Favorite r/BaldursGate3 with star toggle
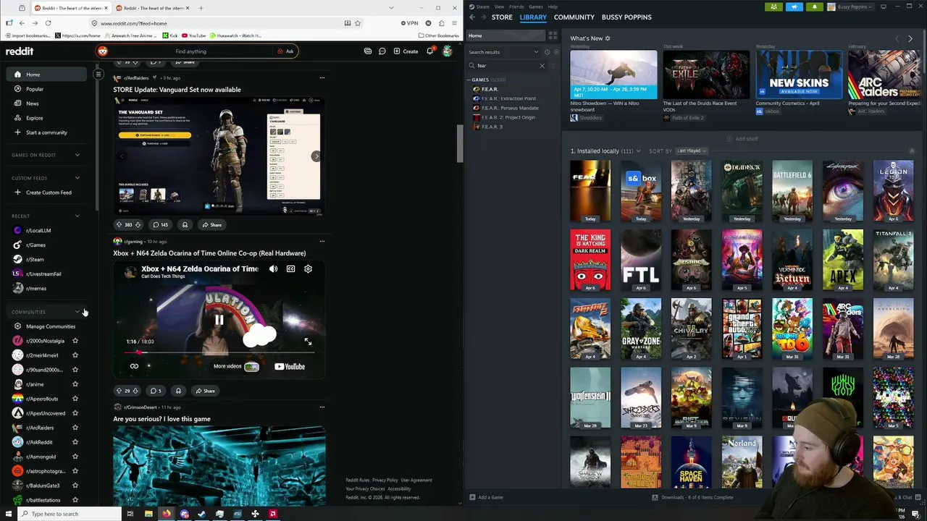Screen dimensions: 927x521 point(75,486)
